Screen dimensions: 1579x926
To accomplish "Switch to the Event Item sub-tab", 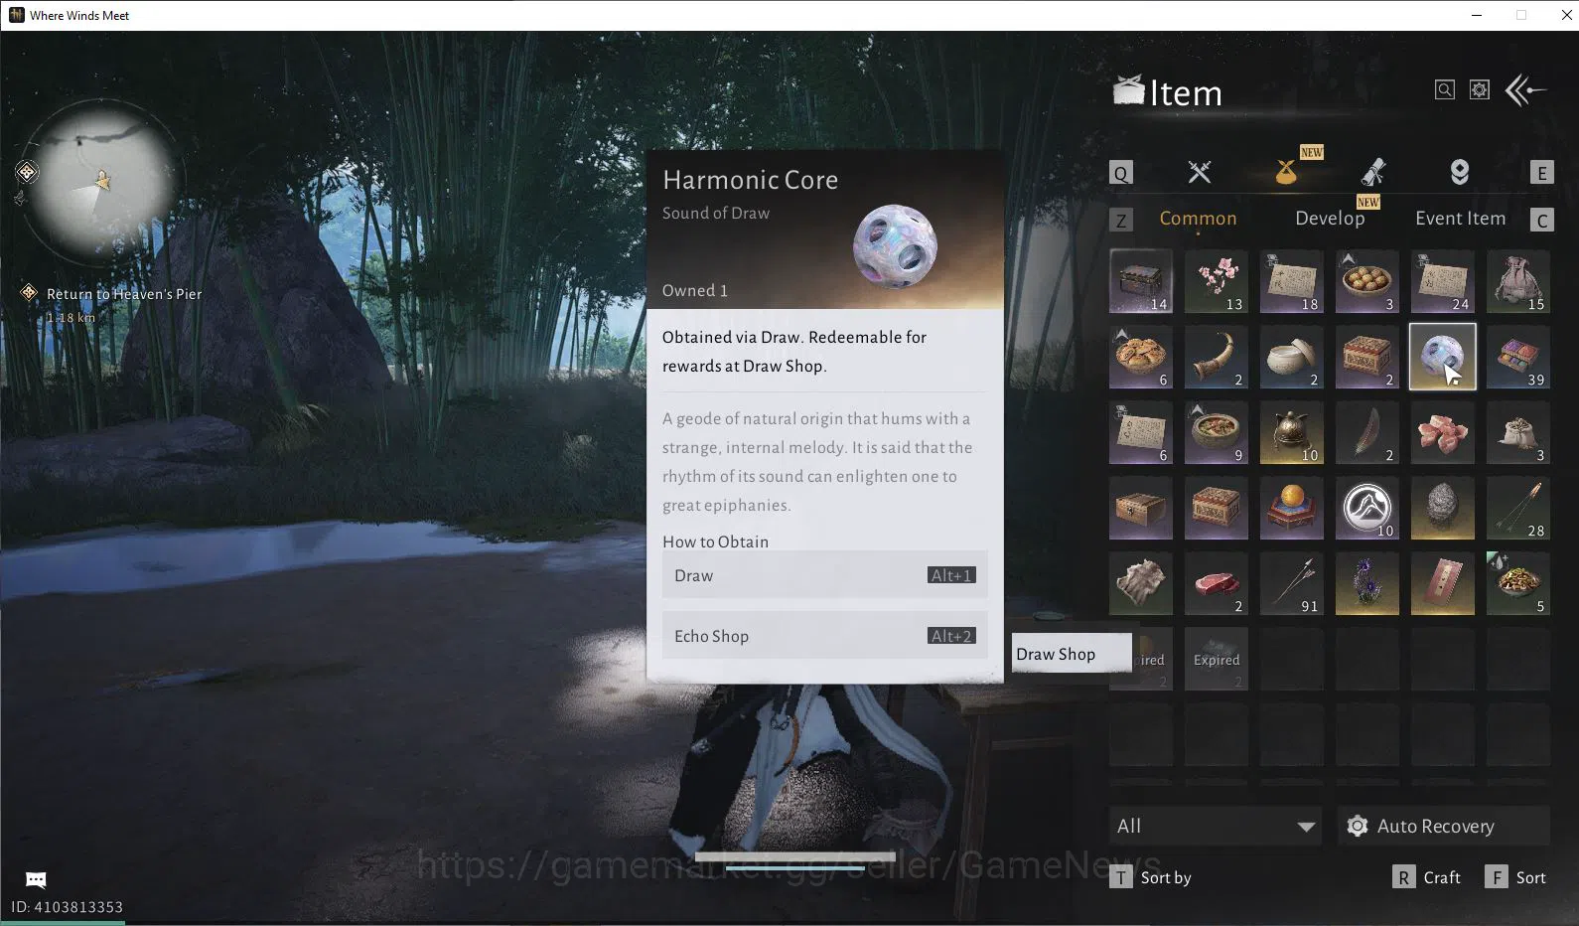I will click(x=1460, y=219).
